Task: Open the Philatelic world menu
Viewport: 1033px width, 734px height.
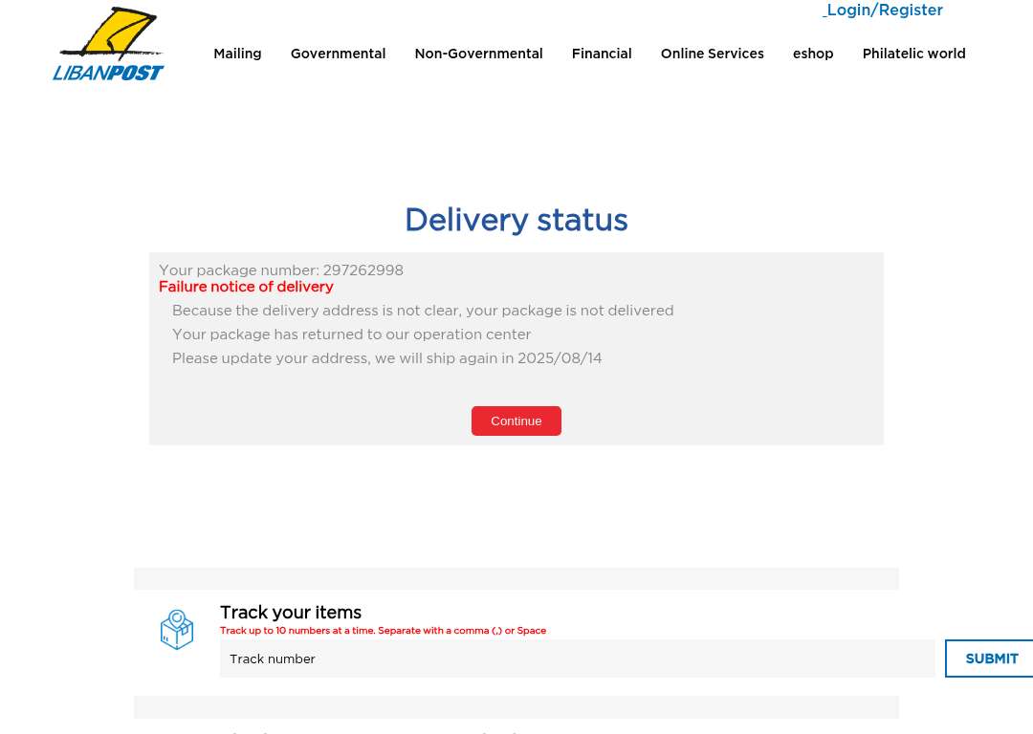Action: tap(913, 54)
